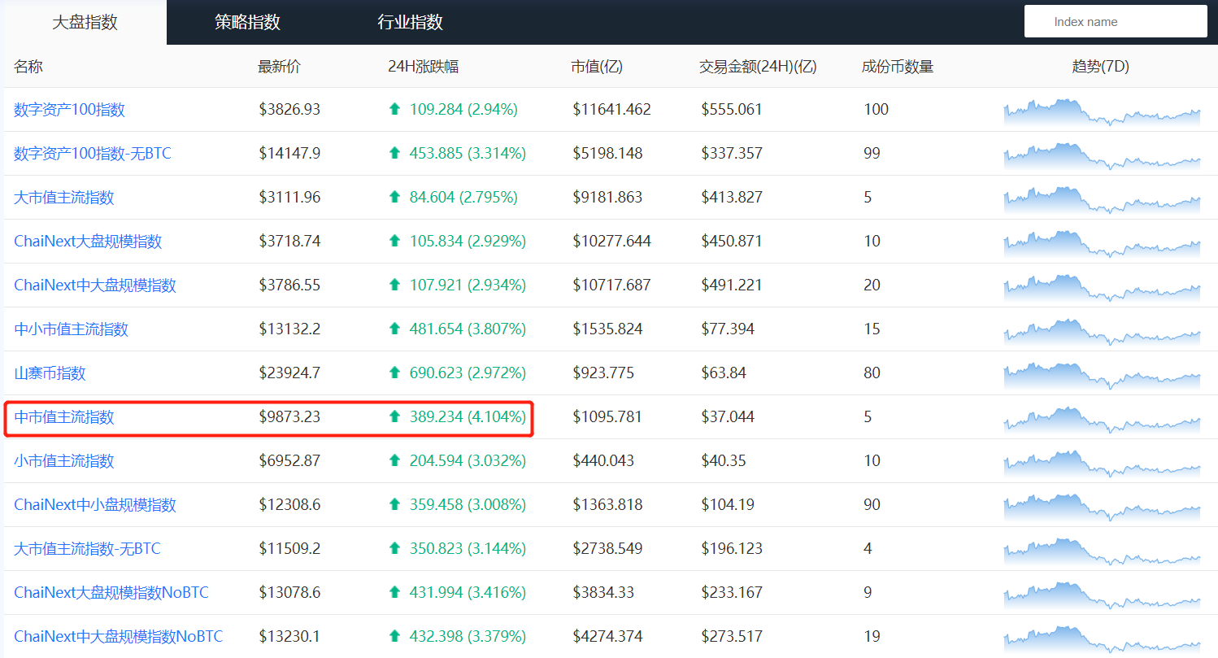Click the green up arrow beside 107.921
Viewport: 1218px width, 658px height.
pos(395,285)
